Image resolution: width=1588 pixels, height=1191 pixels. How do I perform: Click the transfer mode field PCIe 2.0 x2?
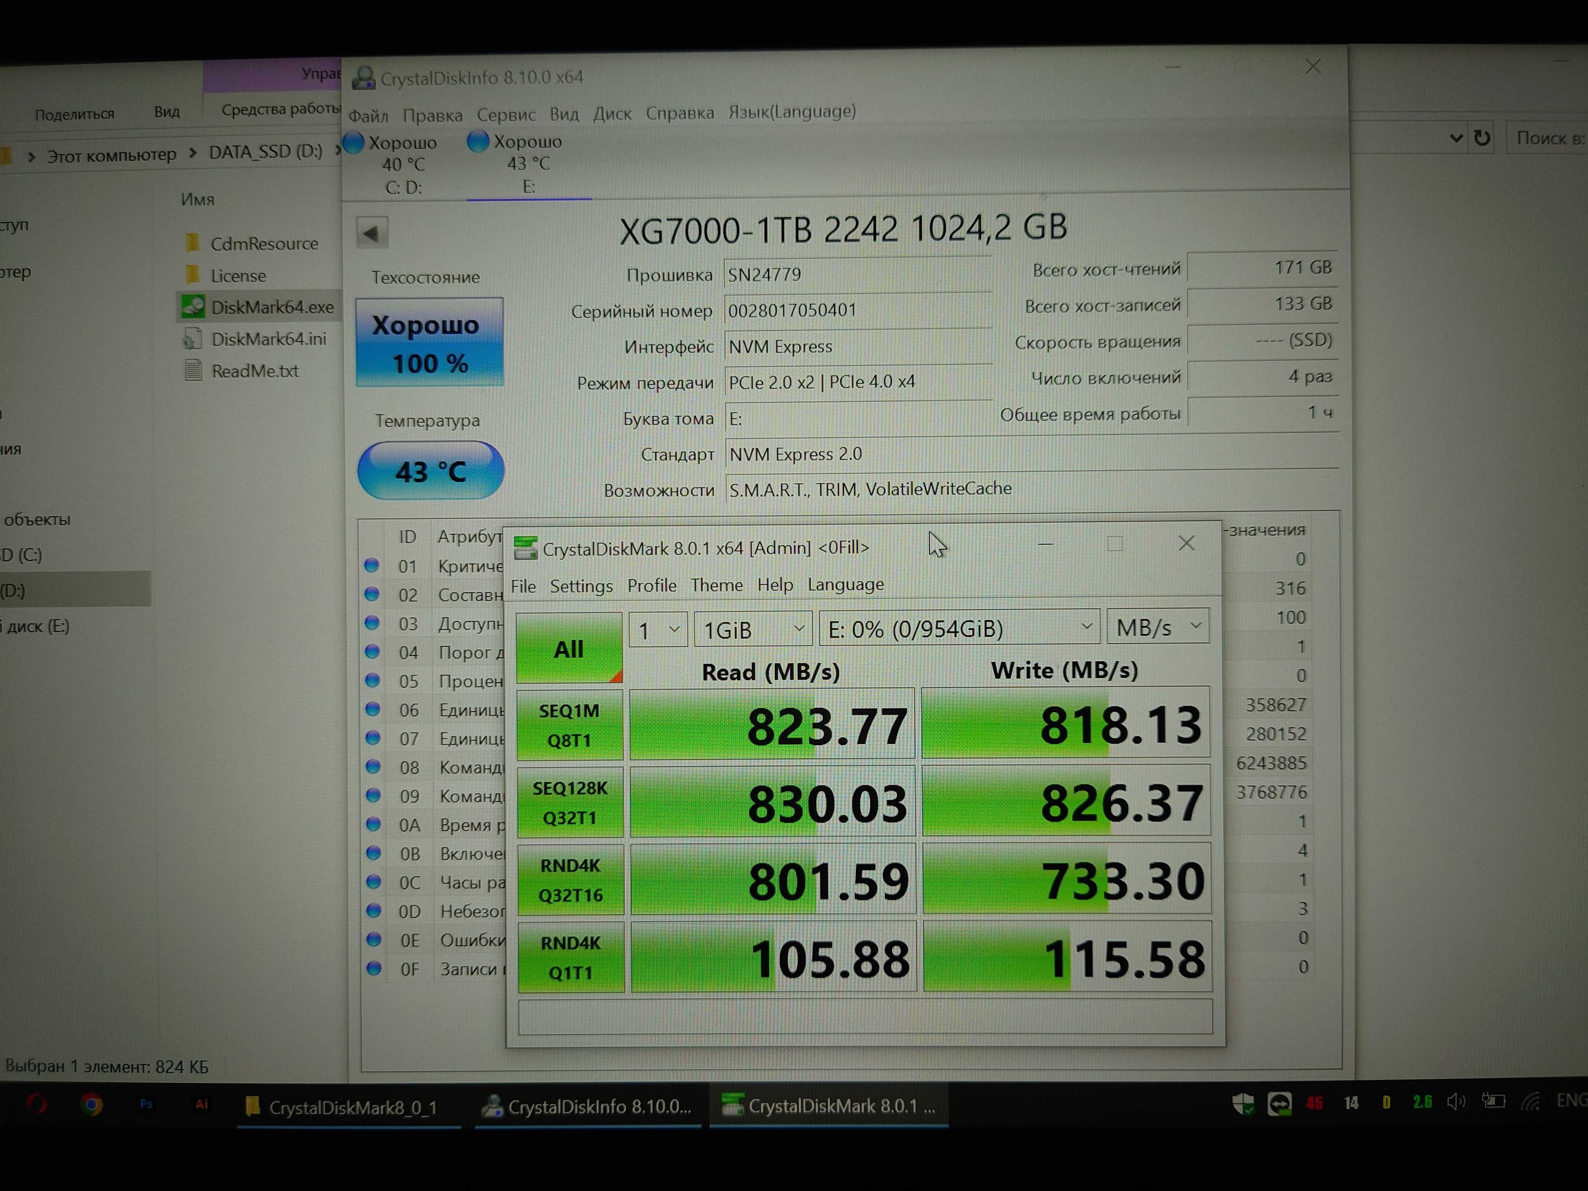click(x=858, y=382)
